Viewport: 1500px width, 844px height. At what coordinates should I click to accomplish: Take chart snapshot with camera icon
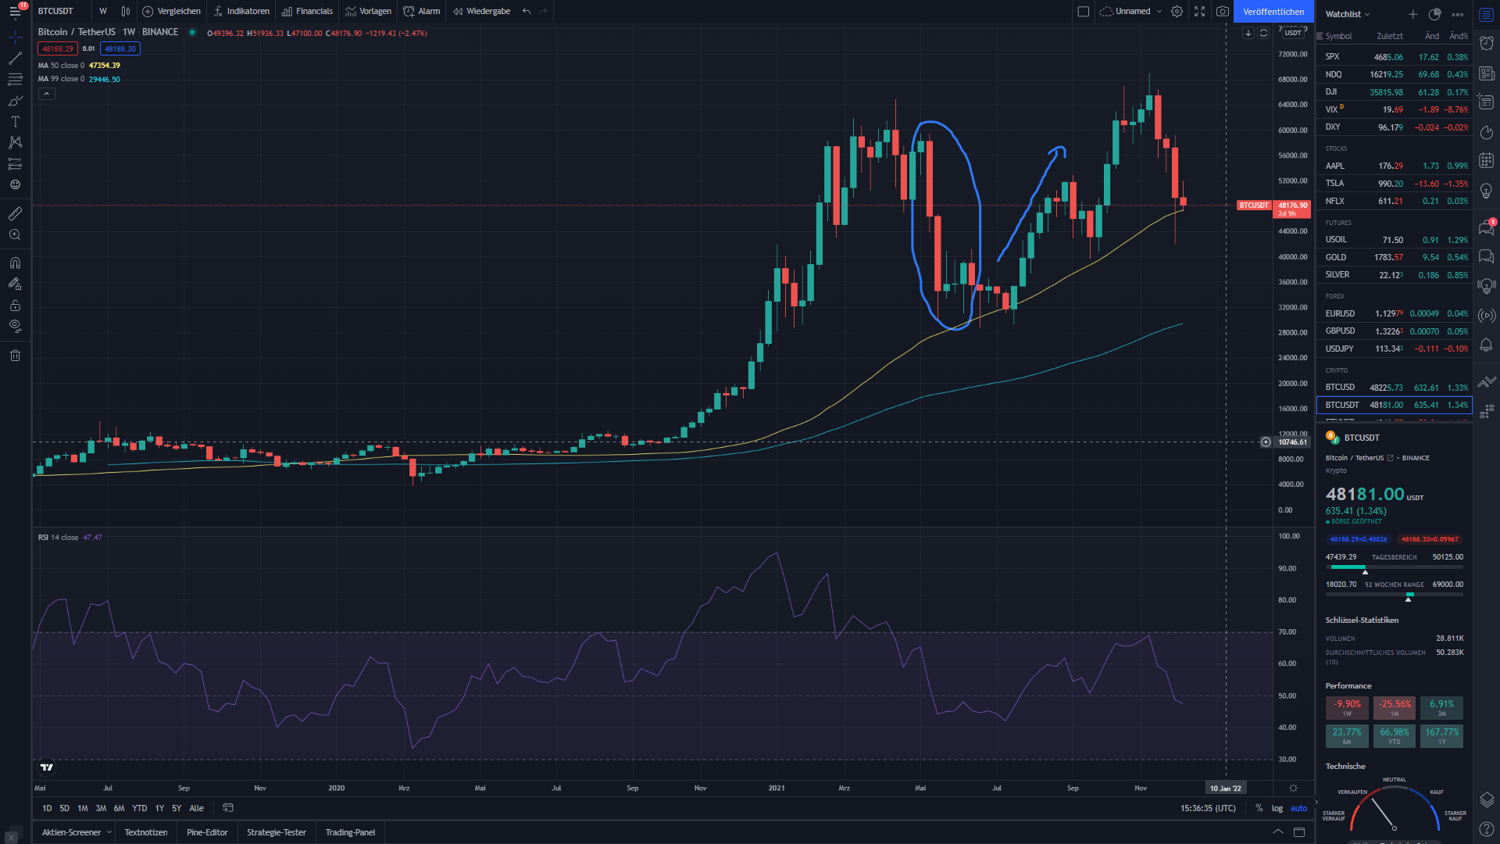click(1223, 12)
